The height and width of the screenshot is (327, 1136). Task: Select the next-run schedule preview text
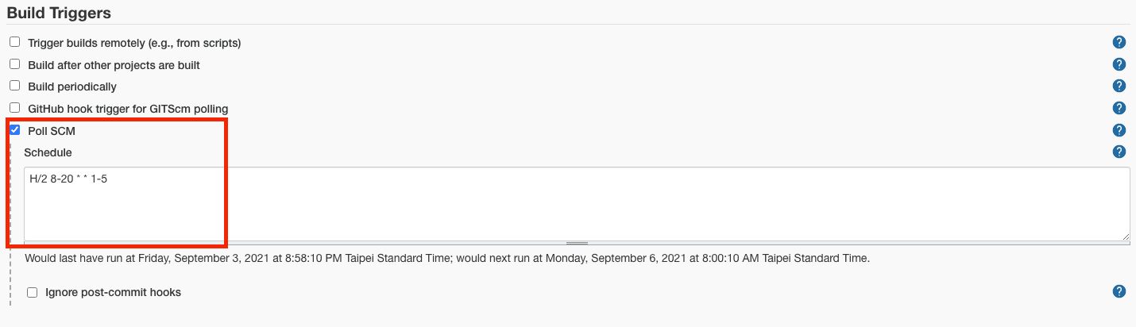click(447, 258)
